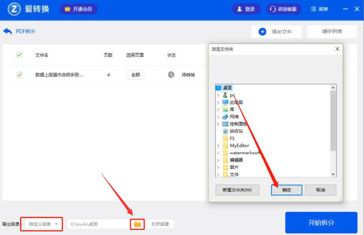Screen dimensions: 364x235
Task: Click the output path input field
Action: pos(99,224)
